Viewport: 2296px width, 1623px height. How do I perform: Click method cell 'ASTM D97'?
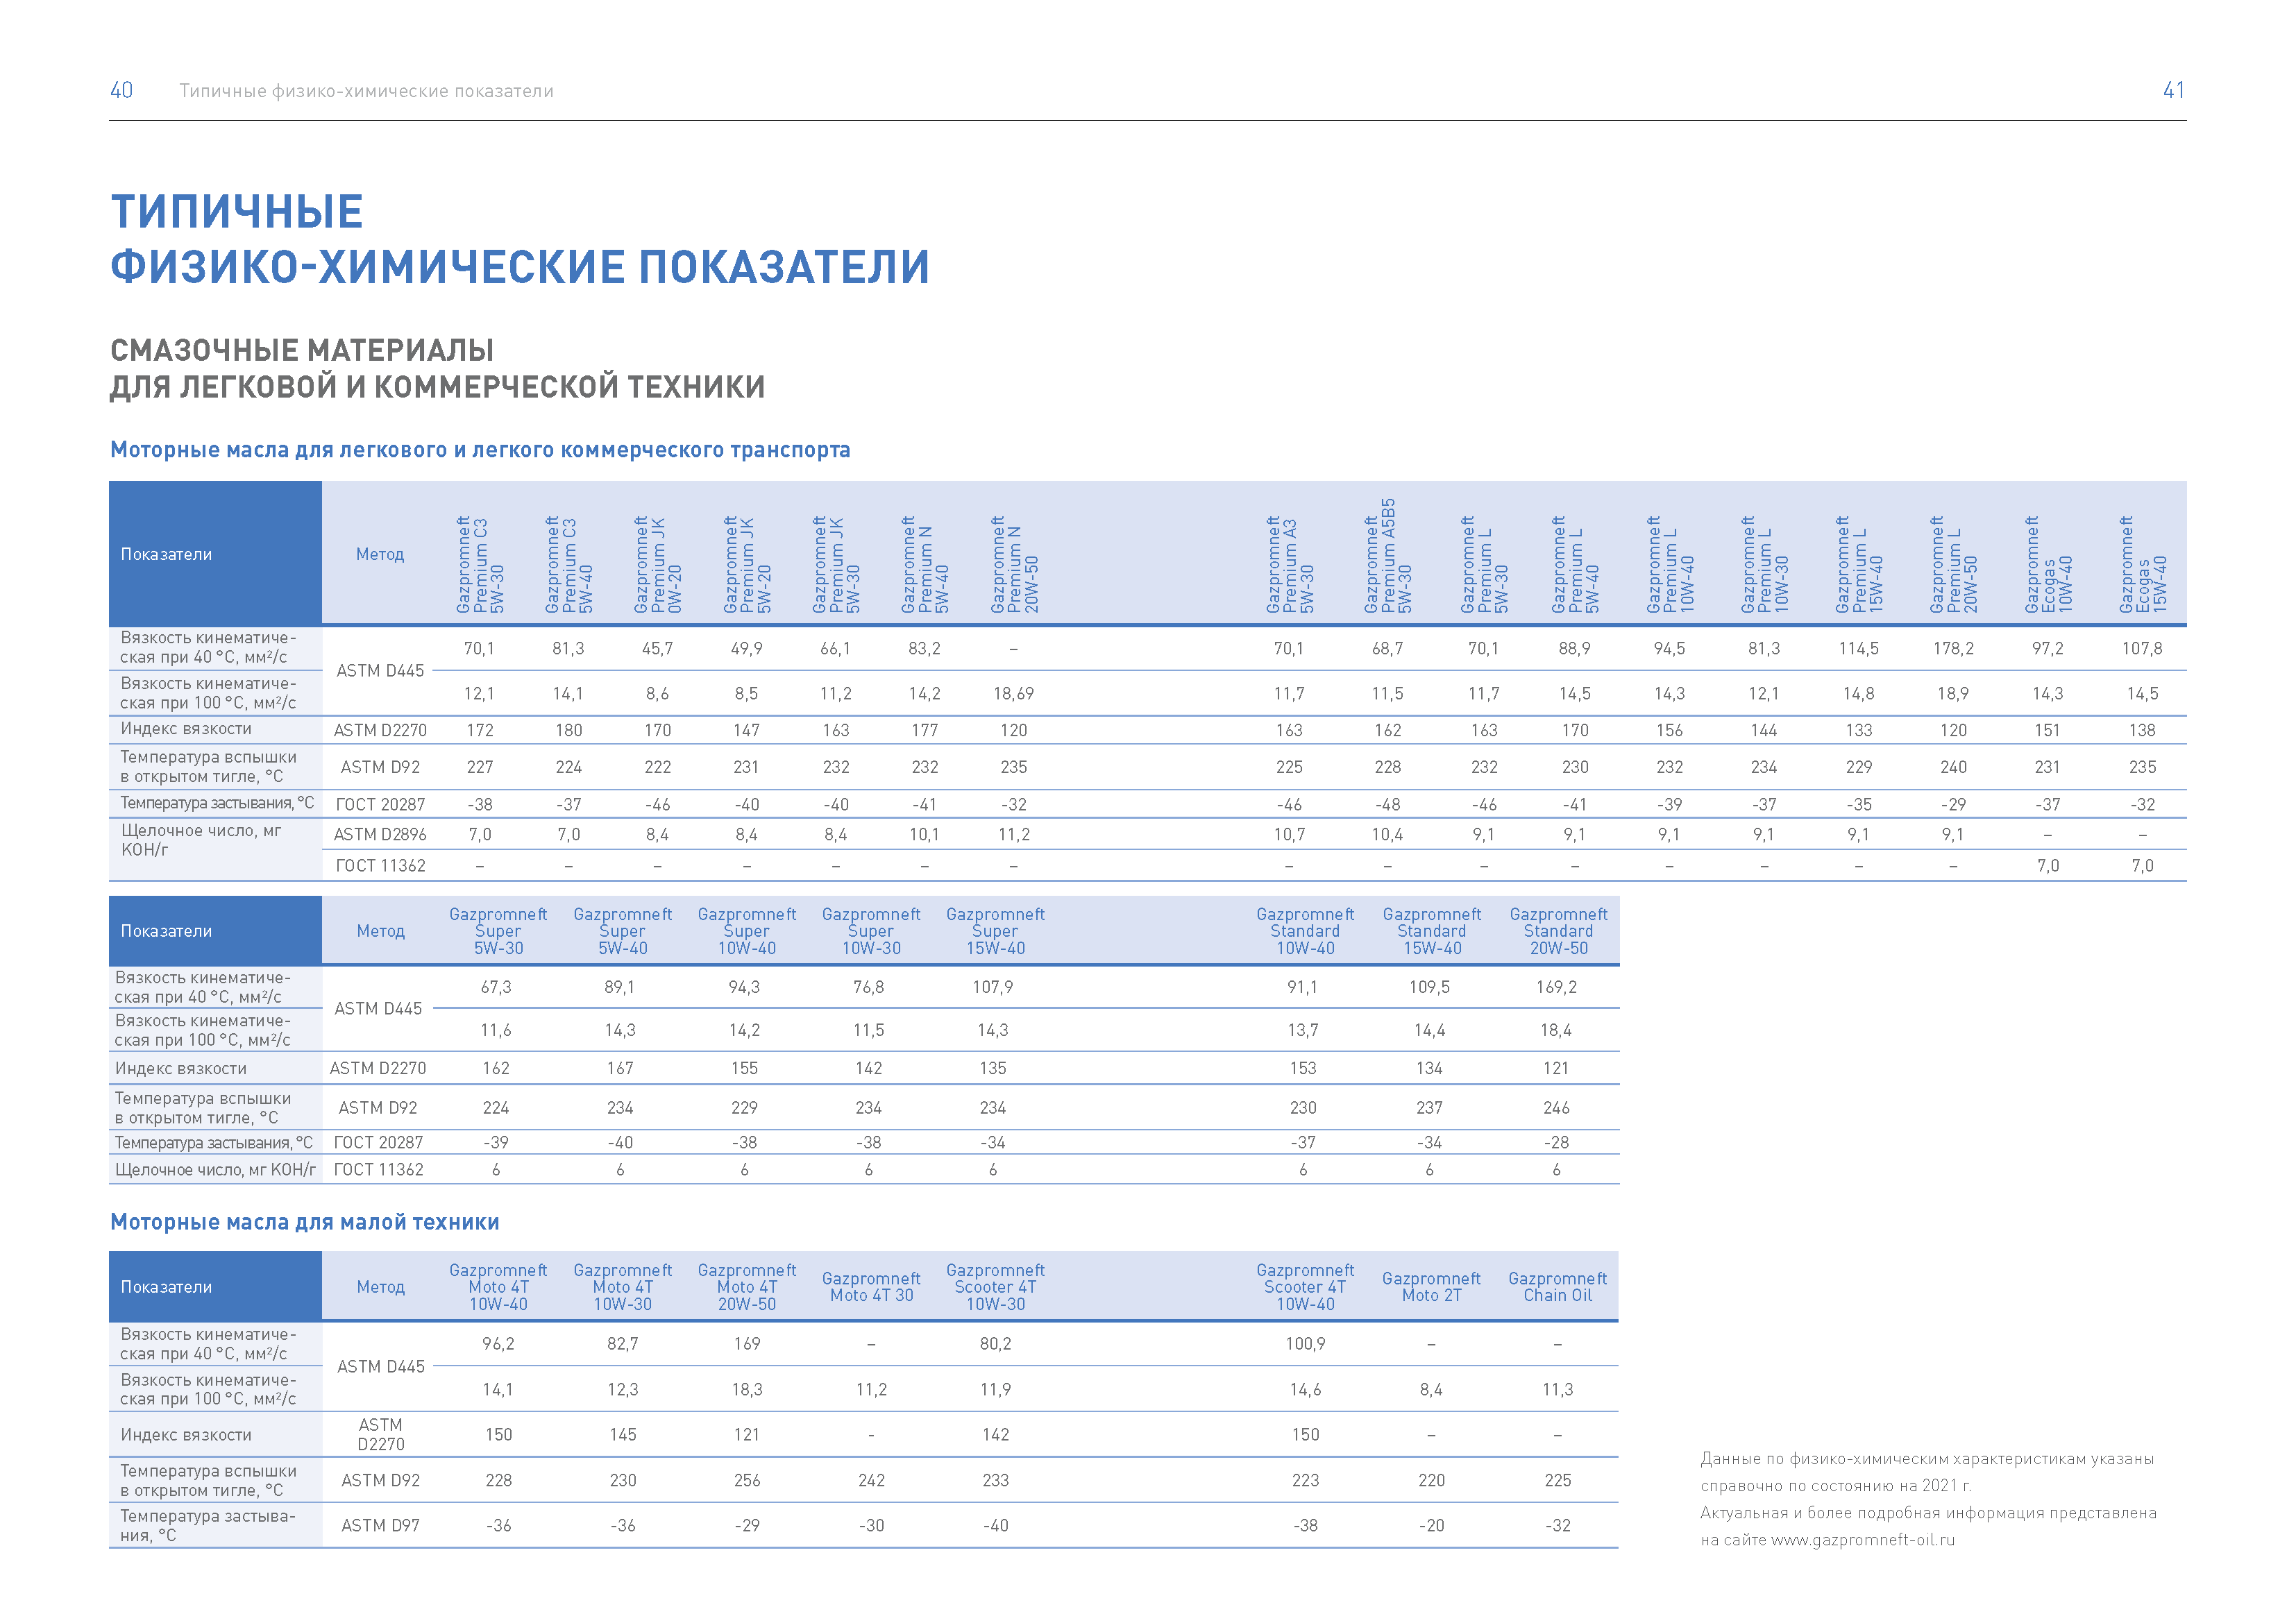pos(380,1526)
